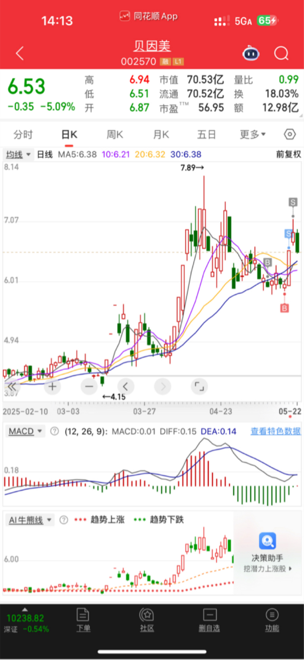Open the 均线 indicator dropdown
Screen dimensions: 304x660
[x=18, y=155]
